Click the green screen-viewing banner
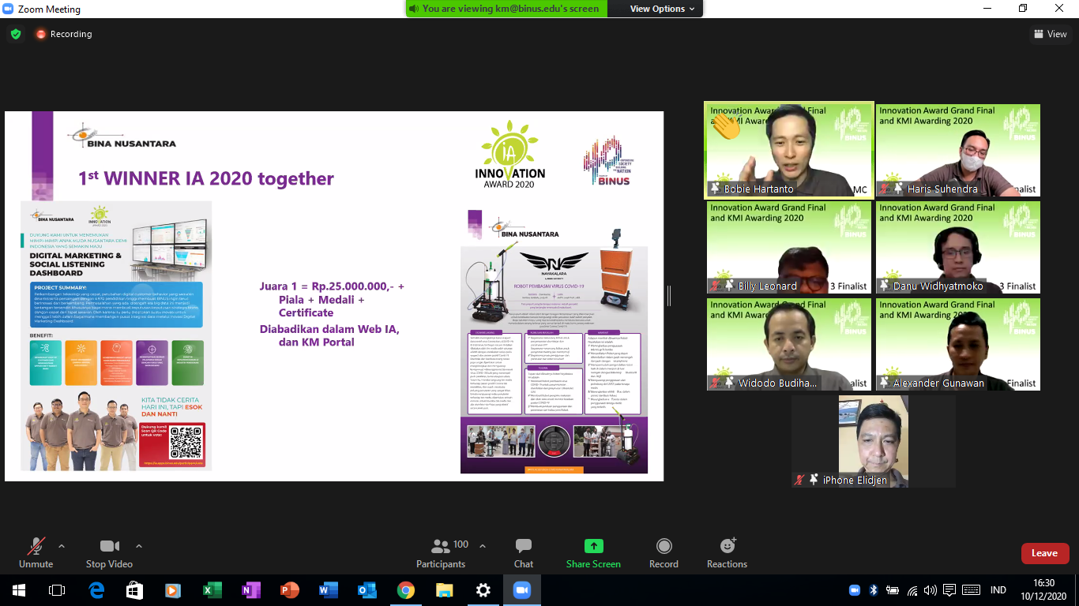The height and width of the screenshot is (606, 1079). click(507, 9)
